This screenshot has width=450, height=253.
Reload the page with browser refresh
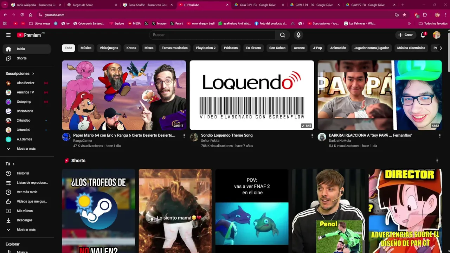(x=22, y=15)
